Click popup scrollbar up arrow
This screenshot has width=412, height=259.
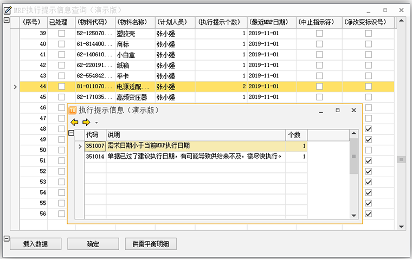[354, 133]
